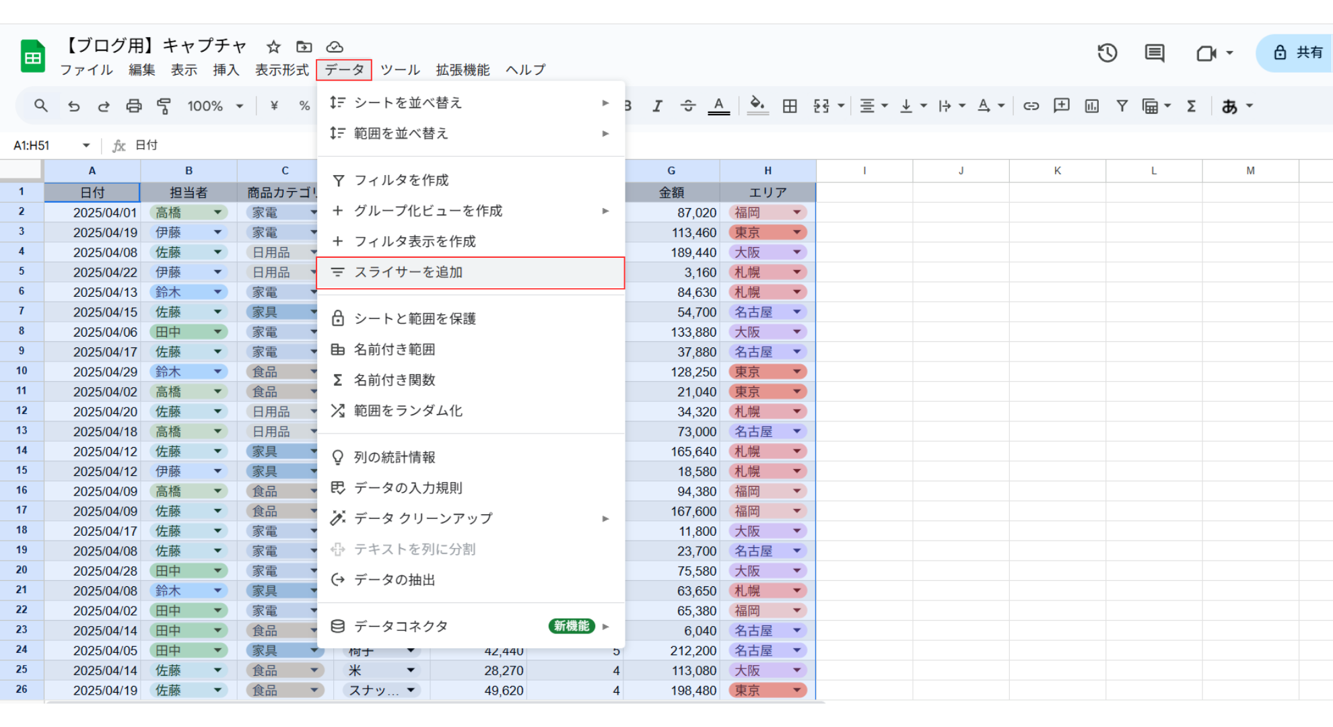The image size is (1333, 727).
Task: Open the fill color bucket
Action: coord(757,106)
